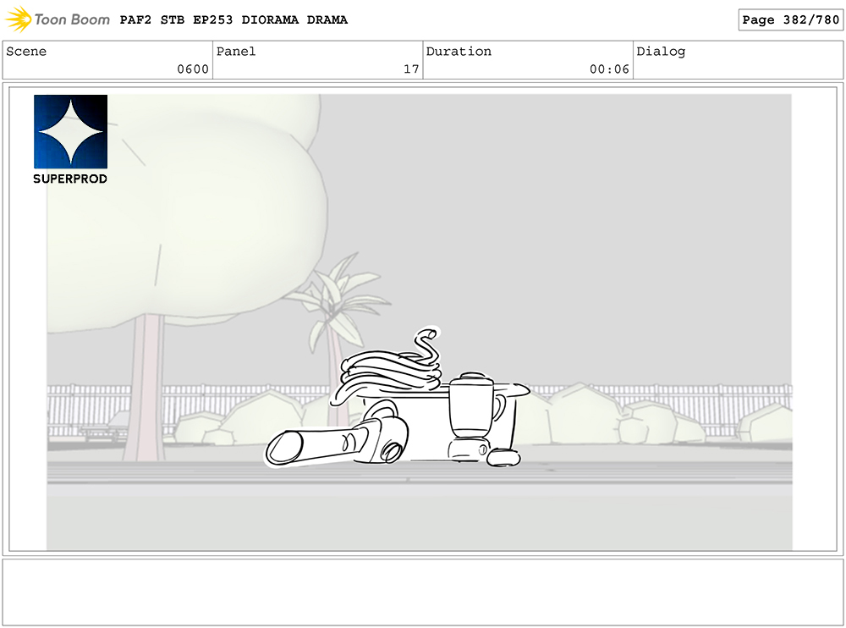Click the empty notes box below panel
The image size is (846, 628).
click(422, 592)
